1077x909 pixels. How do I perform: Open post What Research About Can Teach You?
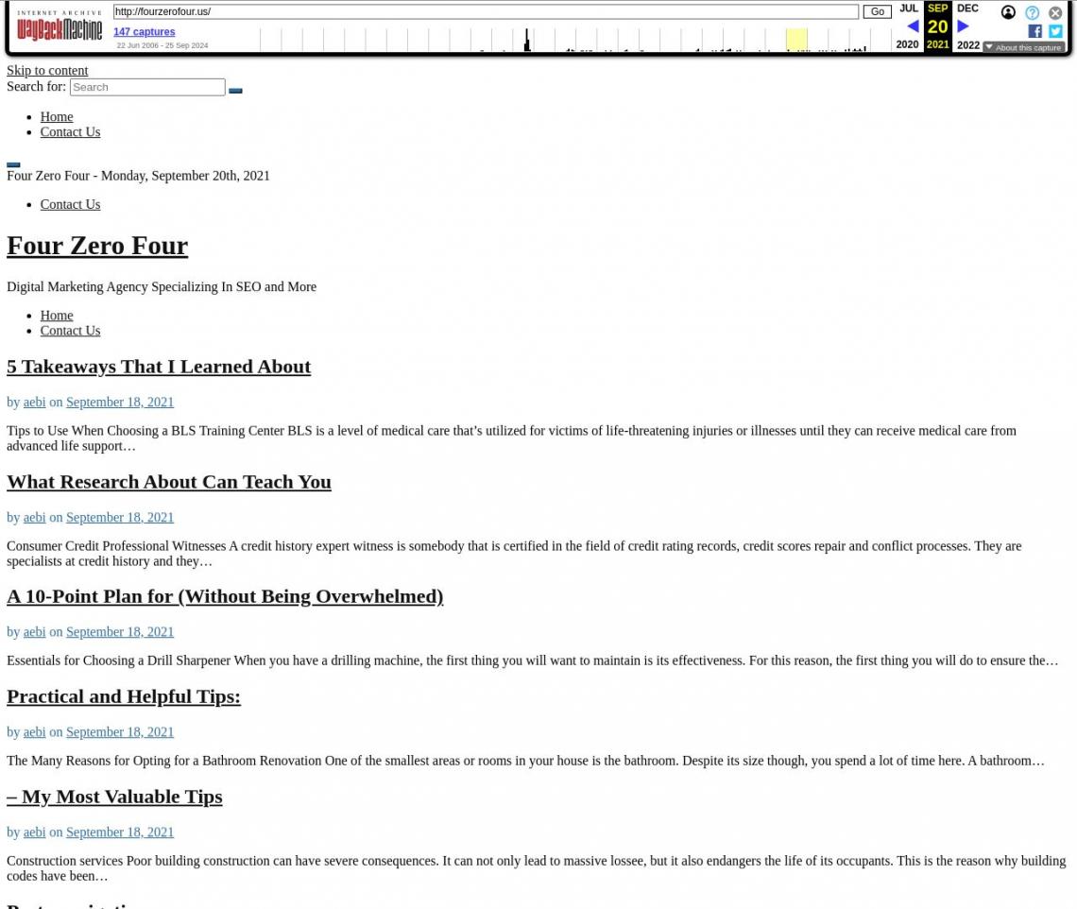(169, 482)
